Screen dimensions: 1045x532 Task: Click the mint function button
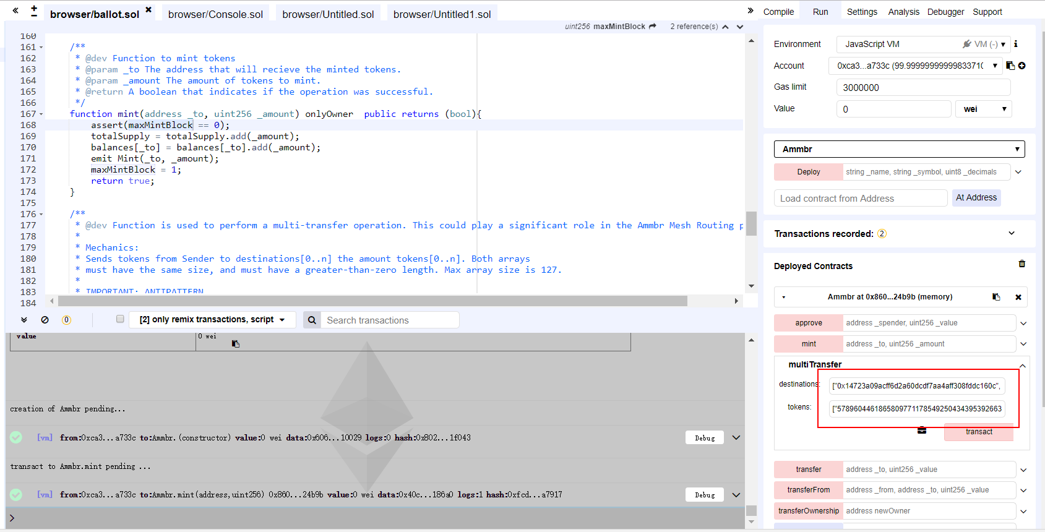tap(809, 344)
